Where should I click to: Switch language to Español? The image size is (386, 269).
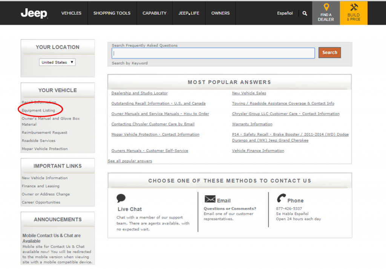pos(285,13)
